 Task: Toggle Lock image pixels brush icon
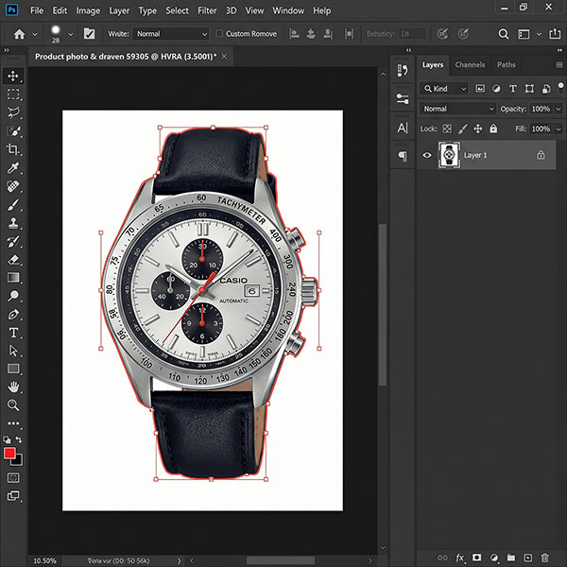click(463, 129)
